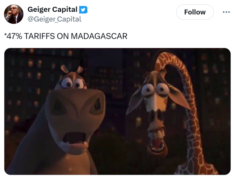The height and width of the screenshot is (179, 234).
Task: Open the Geiger Capital display name link
Action: [52, 10]
